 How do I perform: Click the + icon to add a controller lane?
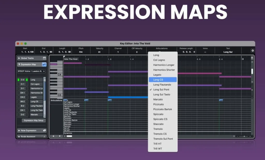(54, 136)
